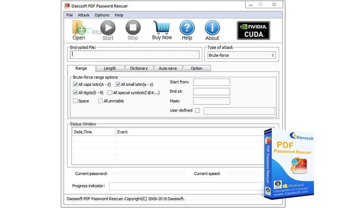This screenshot has height=208, width=360.
Task: Enable All special symbols checkbox
Action: click(x=110, y=92)
